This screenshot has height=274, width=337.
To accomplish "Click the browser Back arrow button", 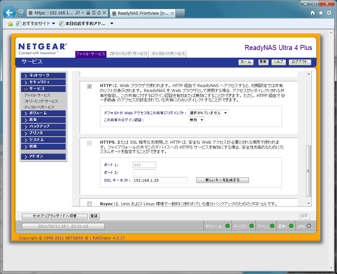I will 9,13.
